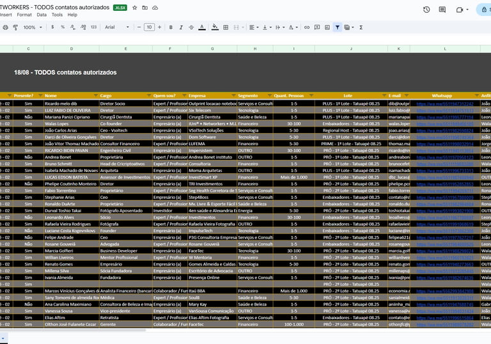Open the fill color picker

(x=215, y=27)
